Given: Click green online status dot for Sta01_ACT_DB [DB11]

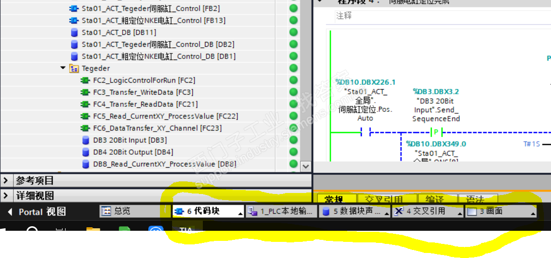Looking at the screenshot, I should 294,32.
